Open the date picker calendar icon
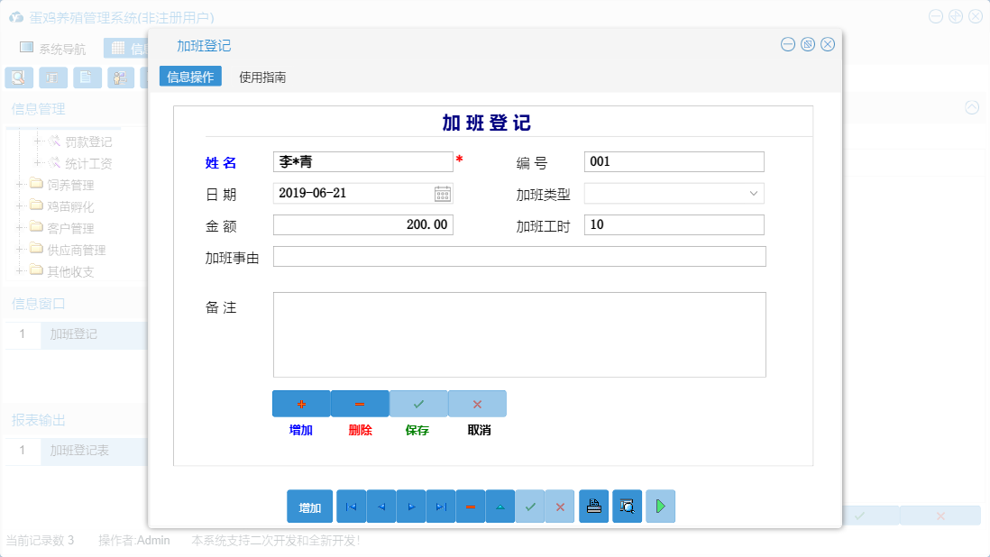Screen dimensions: 990x557 click(443, 192)
